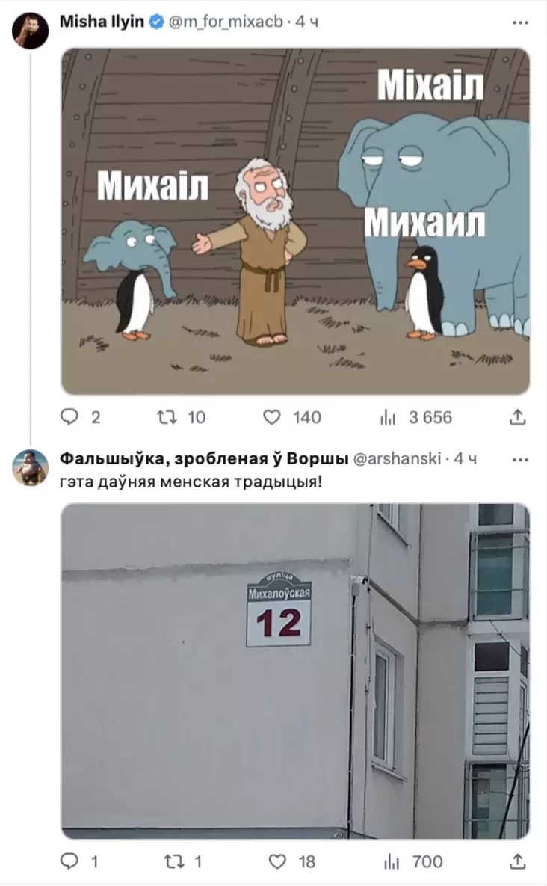Share Misha Ilyin's tweet via upload icon
Screen dimensions: 547x886
pos(518,417)
